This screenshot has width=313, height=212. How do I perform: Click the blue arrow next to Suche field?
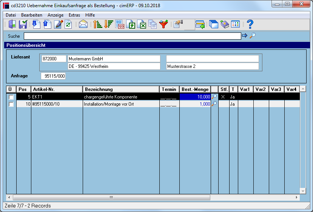[x=245, y=36]
